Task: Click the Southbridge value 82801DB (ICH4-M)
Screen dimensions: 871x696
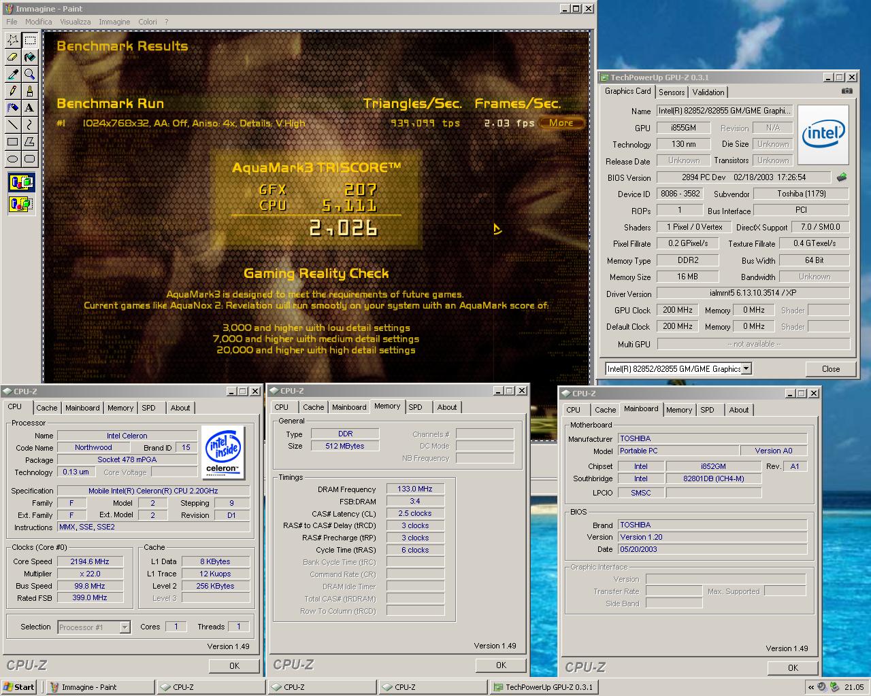Action: (x=713, y=478)
